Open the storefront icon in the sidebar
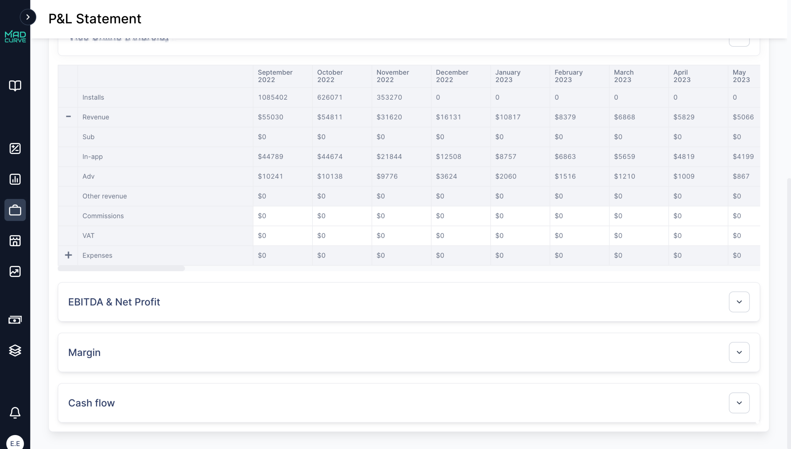 click(15, 241)
